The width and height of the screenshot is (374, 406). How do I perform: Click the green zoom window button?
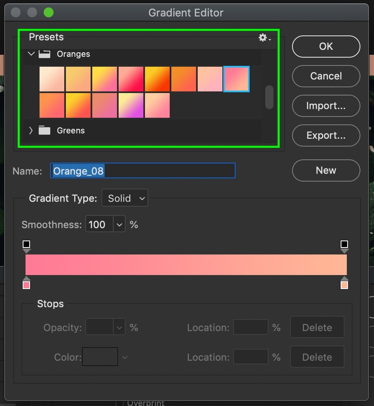(49, 12)
